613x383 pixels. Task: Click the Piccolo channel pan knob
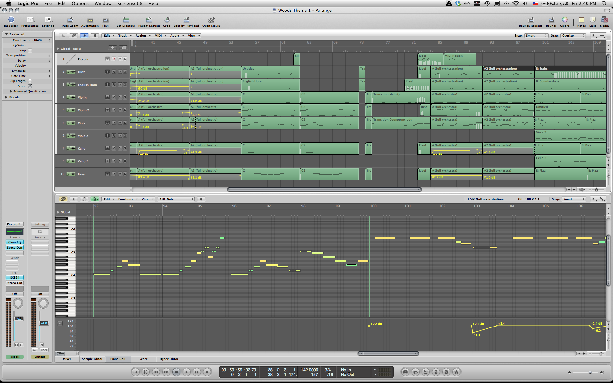pos(18,304)
